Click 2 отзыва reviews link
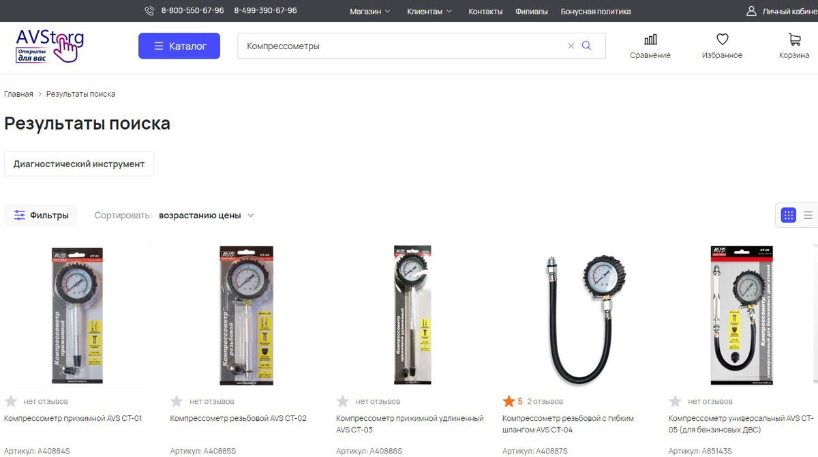The width and height of the screenshot is (818, 457). tap(545, 401)
